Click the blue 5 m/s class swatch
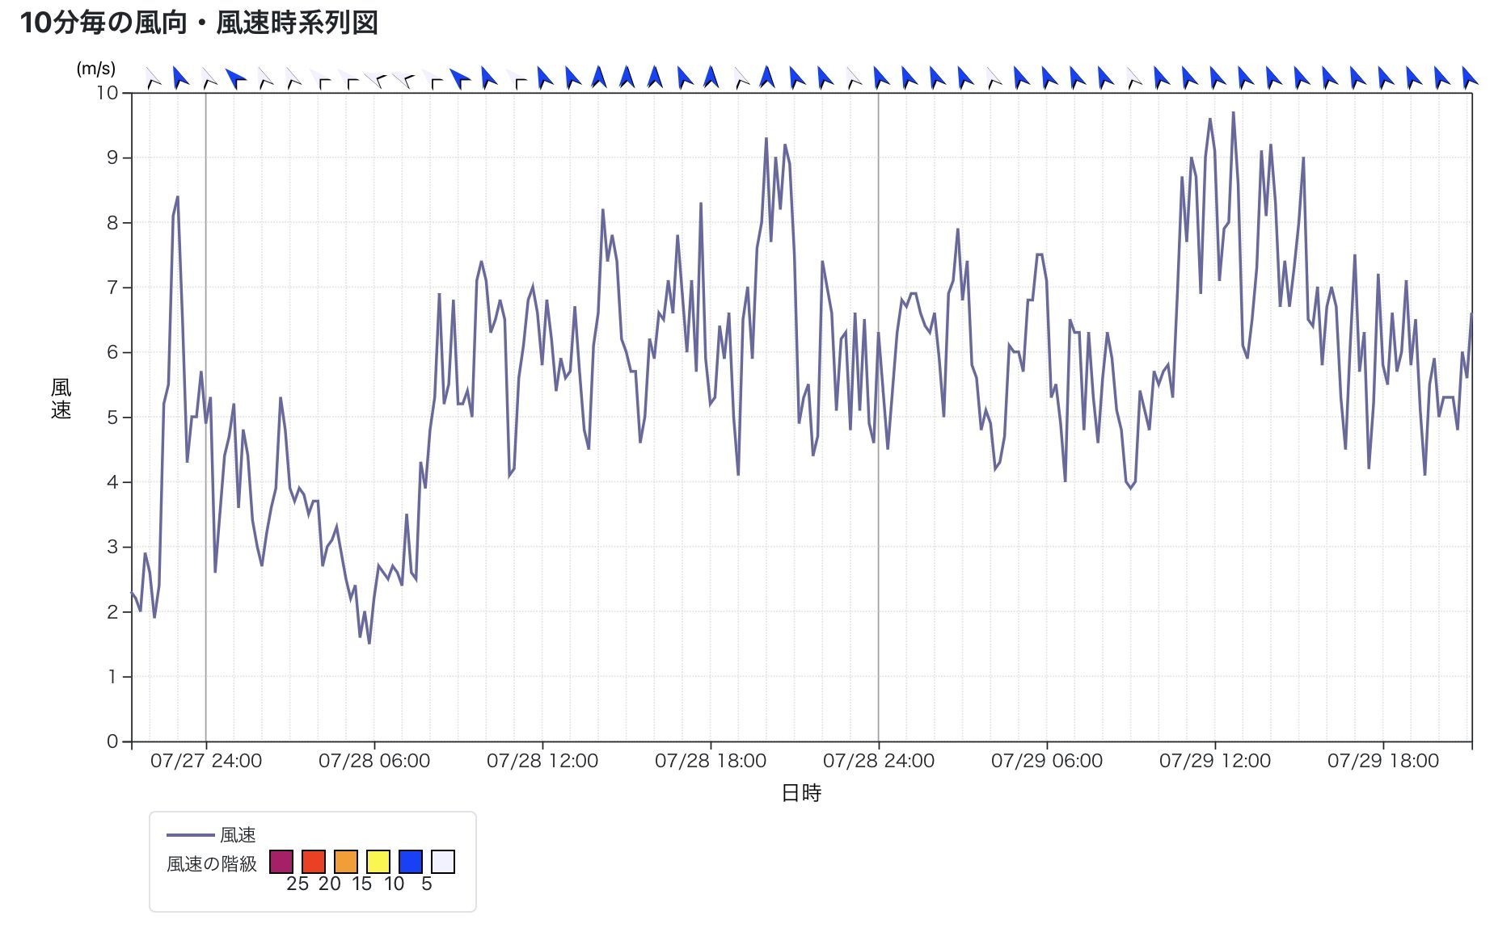This screenshot has height=928, width=1494. pyautogui.click(x=410, y=862)
